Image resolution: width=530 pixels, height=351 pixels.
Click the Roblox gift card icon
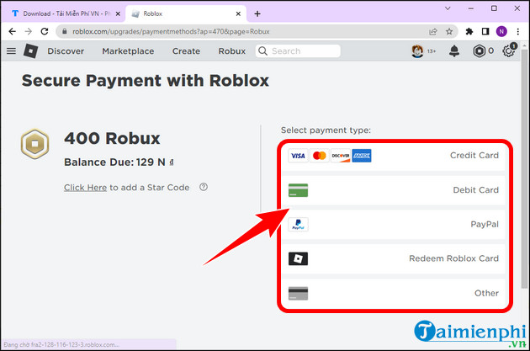tap(298, 258)
